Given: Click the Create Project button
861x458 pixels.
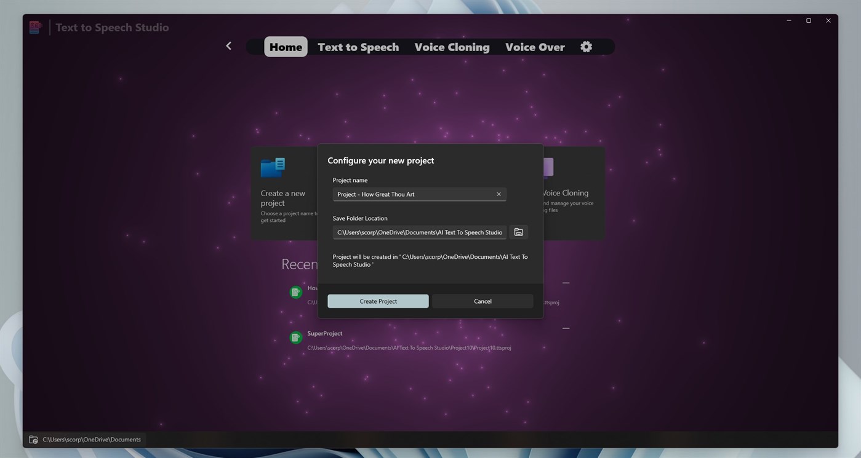Looking at the screenshot, I should [x=377, y=301].
